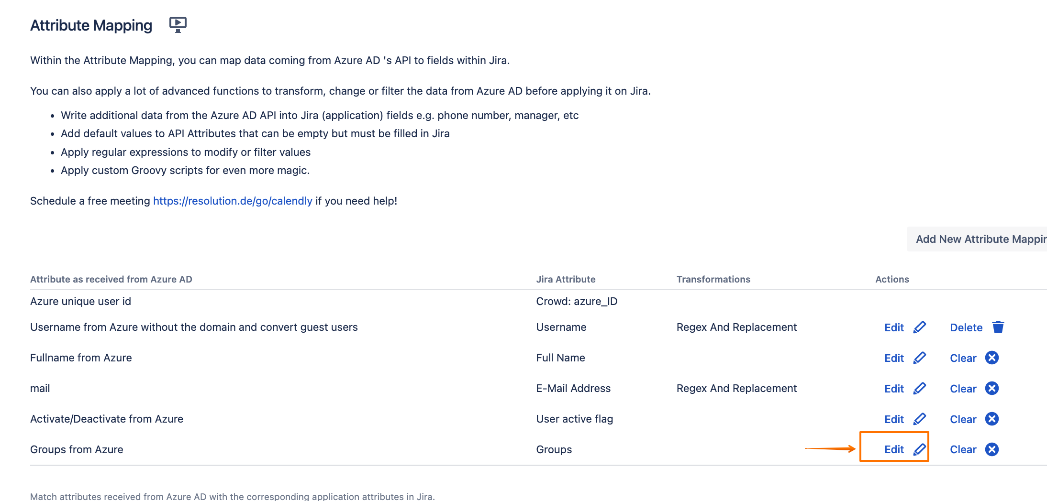1047x501 pixels.
Task: Click the trash icon for the Username mapping
Action: pos(998,327)
